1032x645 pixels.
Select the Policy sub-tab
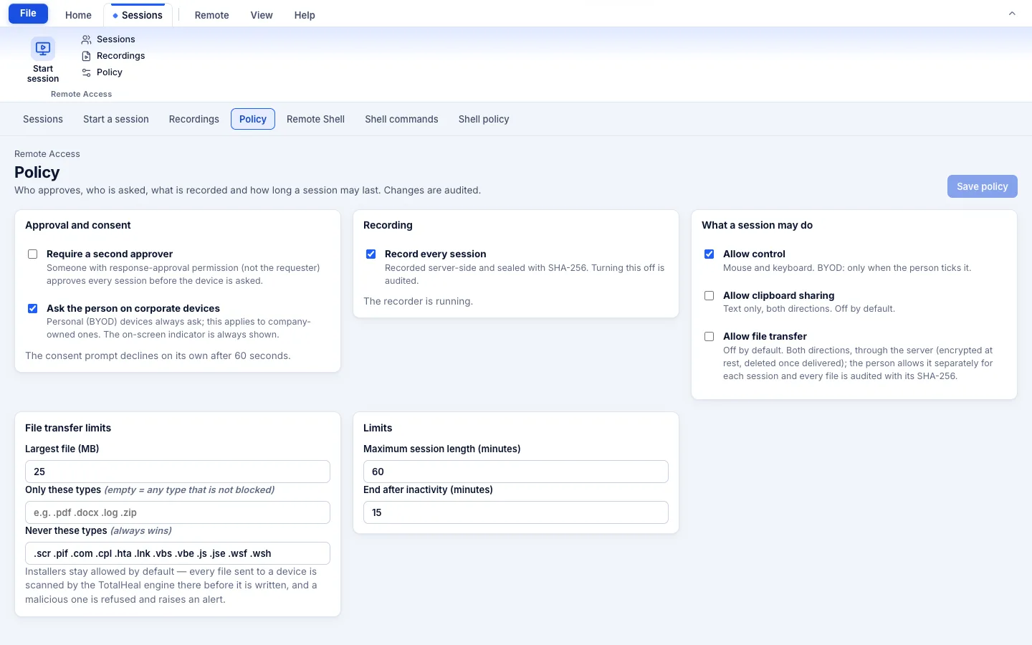coord(253,119)
